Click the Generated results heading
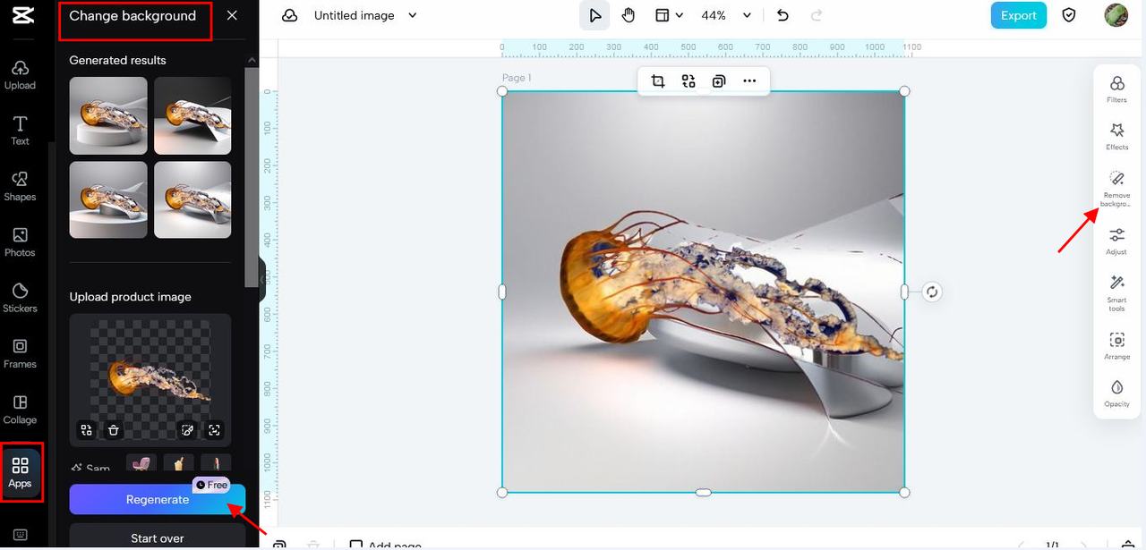The height and width of the screenshot is (550, 1146). [118, 60]
